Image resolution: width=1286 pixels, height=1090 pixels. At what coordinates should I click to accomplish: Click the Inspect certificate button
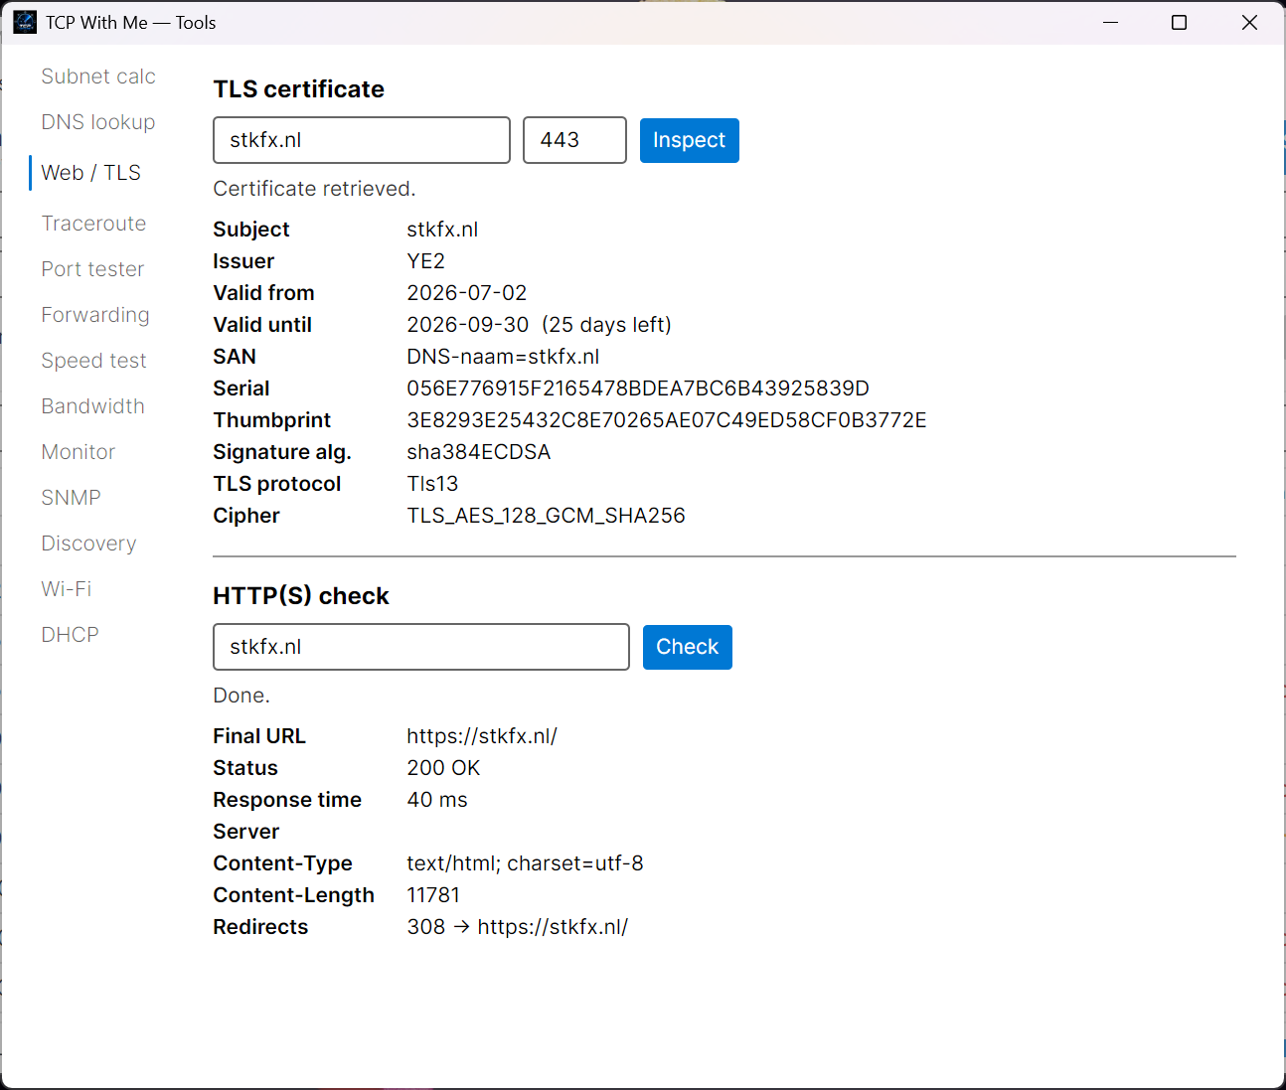689,140
